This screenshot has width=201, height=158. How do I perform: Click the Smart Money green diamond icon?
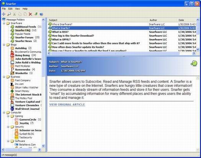(x=12, y=91)
